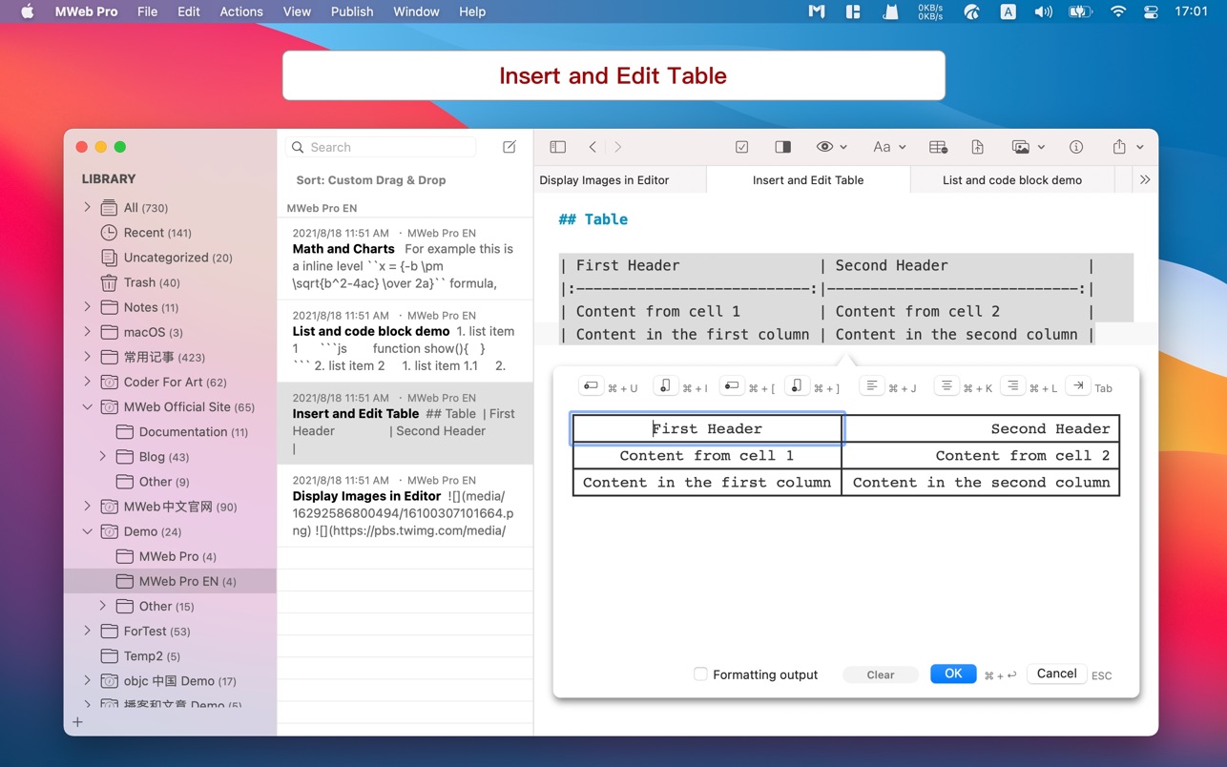Open the document info icon
Image resolution: width=1227 pixels, height=767 pixels.
(1076, 147)
